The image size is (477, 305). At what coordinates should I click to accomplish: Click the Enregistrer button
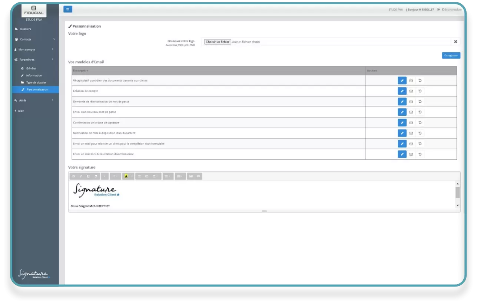451,55
